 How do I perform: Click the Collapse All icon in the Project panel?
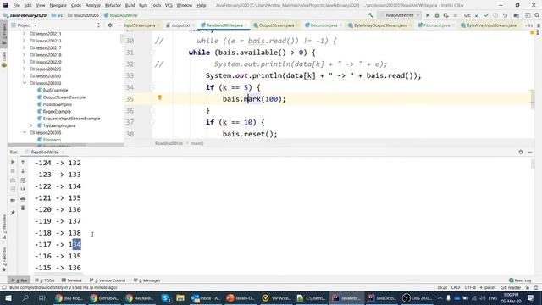tap(98, 25)
